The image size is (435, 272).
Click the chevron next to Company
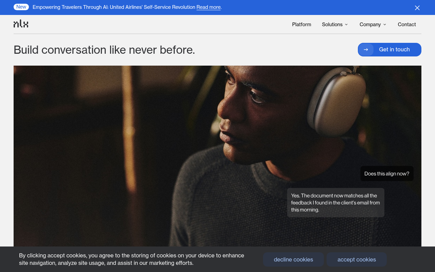click(384, 24)
